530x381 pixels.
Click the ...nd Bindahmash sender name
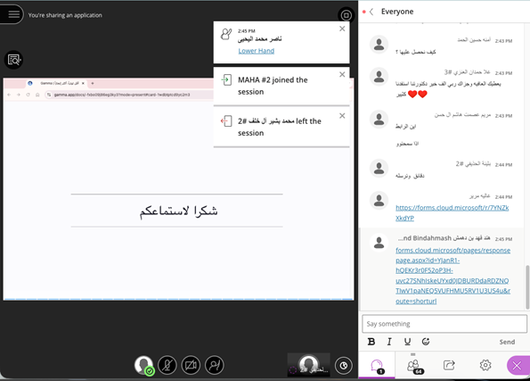click(444, 238)
